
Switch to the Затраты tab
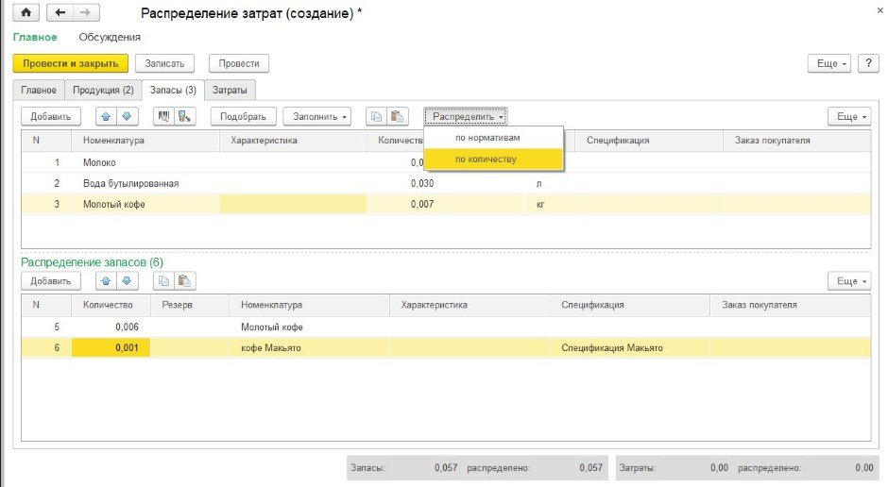tap(231, 91)
